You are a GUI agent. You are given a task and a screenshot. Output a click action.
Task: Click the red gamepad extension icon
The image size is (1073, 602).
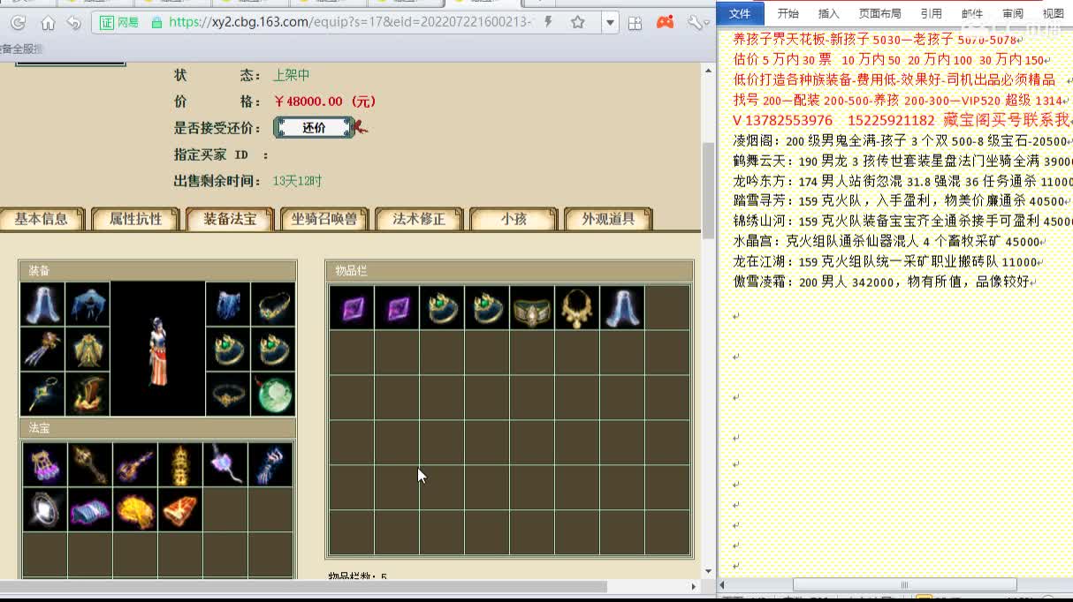[665, 23]
